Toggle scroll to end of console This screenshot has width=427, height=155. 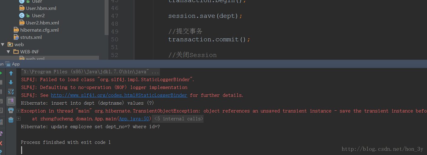11,101
